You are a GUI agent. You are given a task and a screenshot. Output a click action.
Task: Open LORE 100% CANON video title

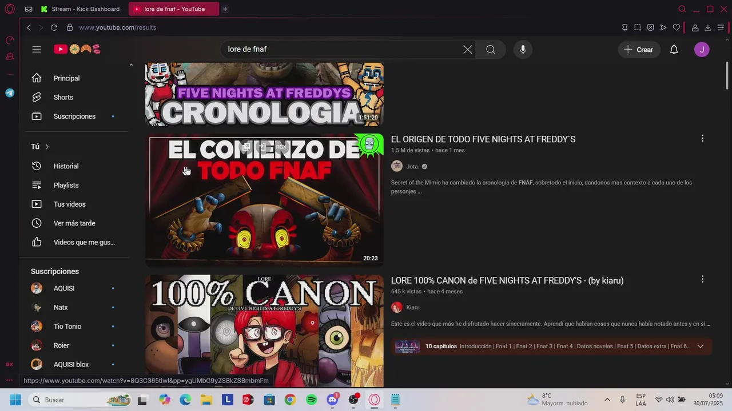click(x=507, y=280)
